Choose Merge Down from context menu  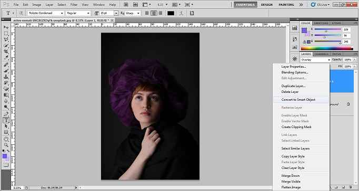(x=301, y=176)
